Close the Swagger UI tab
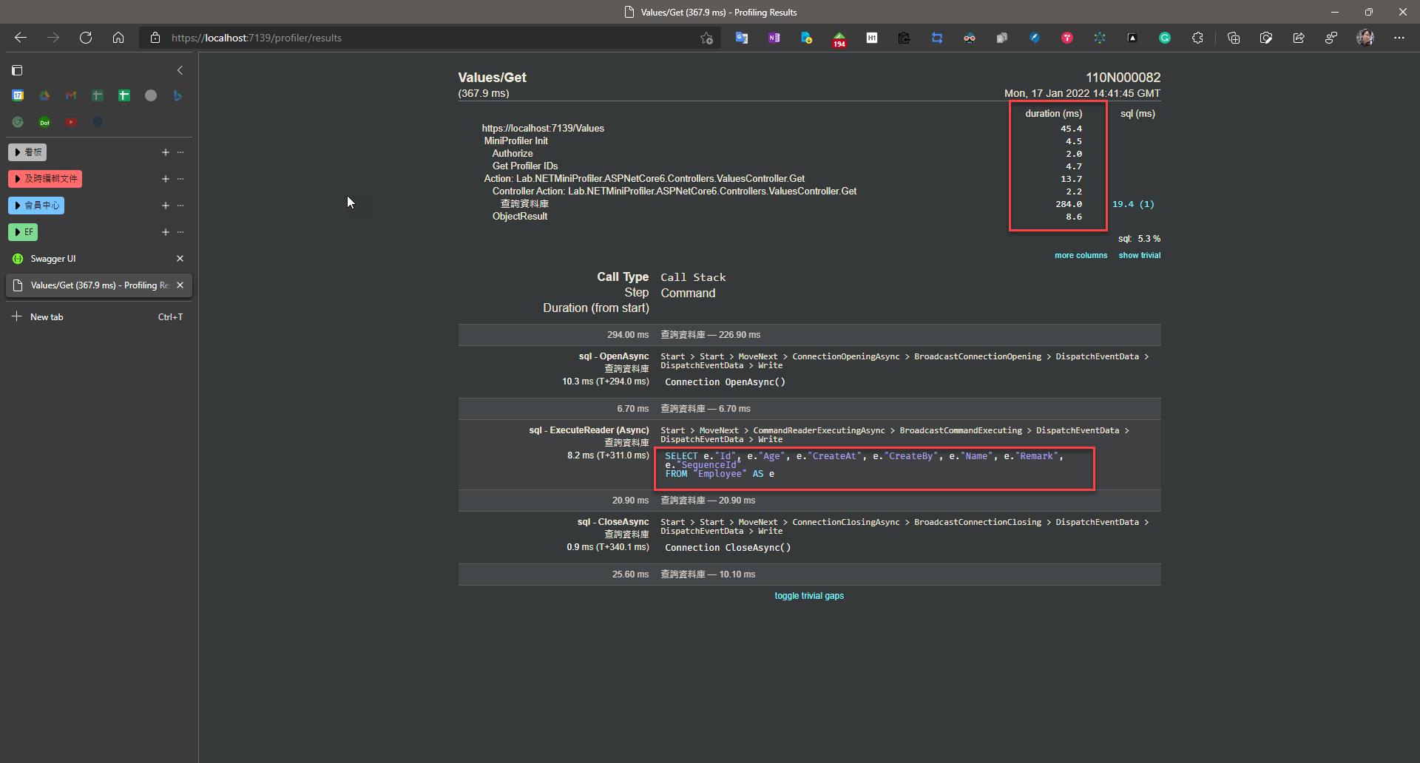Viewport: 1420px width, 763px height. [x=180, y=259]
